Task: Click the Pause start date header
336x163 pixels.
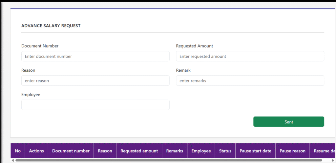Action: click(255, 151)
